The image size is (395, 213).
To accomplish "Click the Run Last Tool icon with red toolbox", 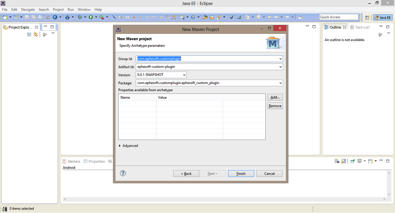I will click(x=102, y=17).
